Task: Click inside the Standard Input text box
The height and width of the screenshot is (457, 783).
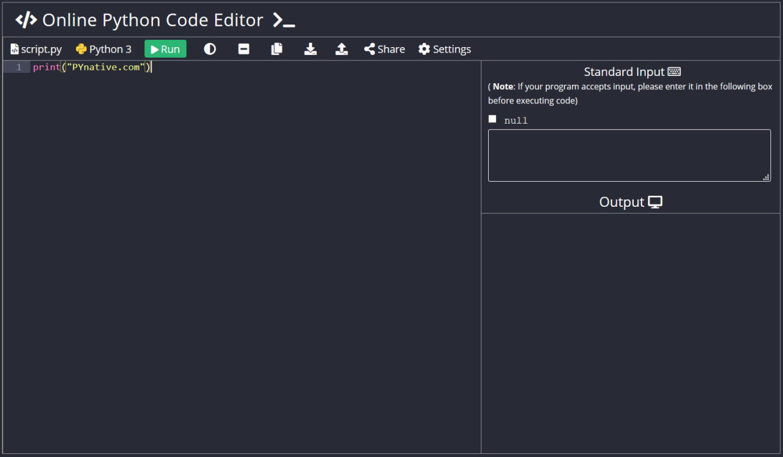Action: point(629,154)
